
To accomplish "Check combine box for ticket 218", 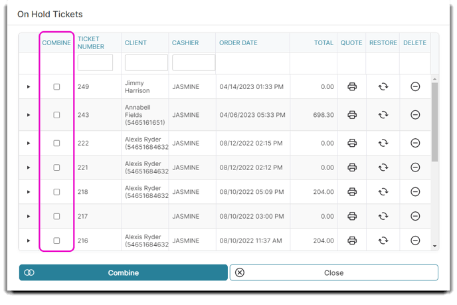I will point(56,192).
